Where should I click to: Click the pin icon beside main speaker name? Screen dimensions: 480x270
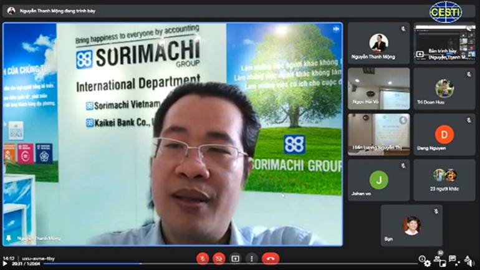pyautogui.click(x=9, y=238)
